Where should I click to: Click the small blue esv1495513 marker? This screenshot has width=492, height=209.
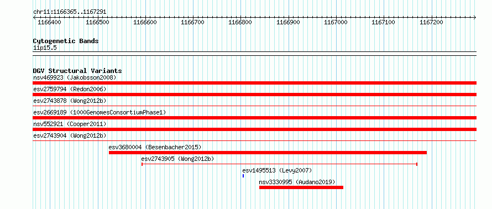pos(243,176)
